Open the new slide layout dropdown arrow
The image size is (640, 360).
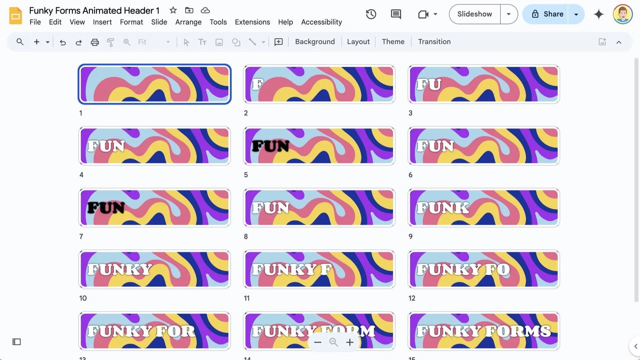48,42
